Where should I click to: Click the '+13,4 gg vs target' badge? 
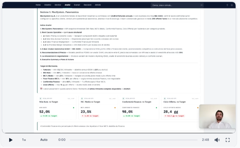tap(174, 116)
